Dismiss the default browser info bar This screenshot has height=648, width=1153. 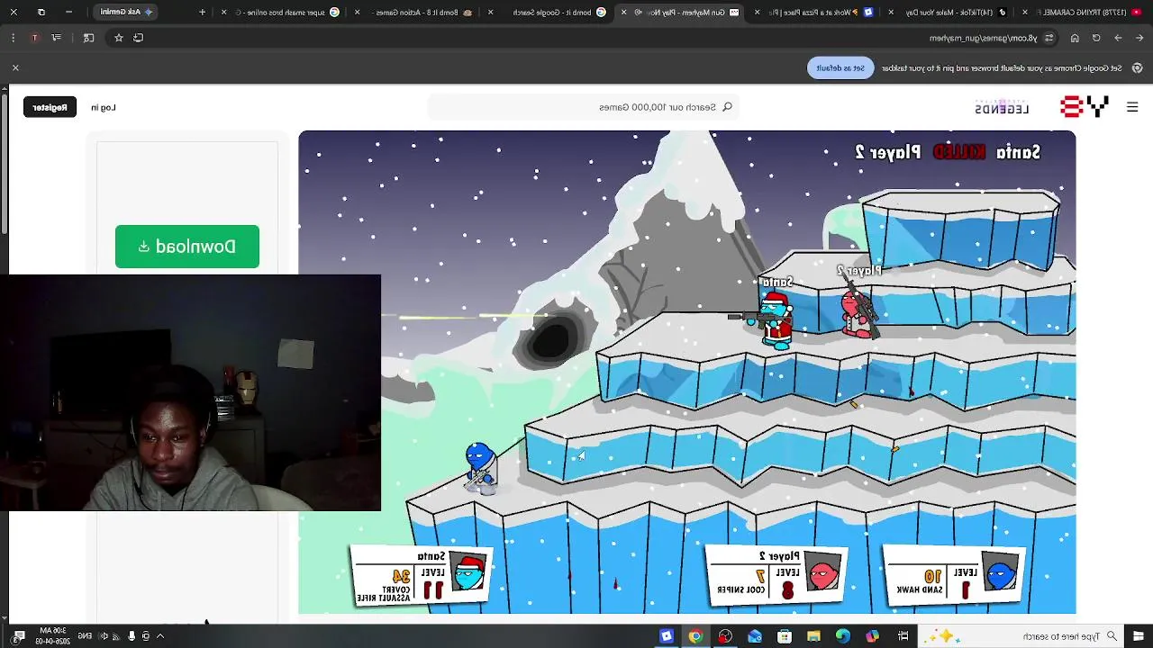point(15,67)
